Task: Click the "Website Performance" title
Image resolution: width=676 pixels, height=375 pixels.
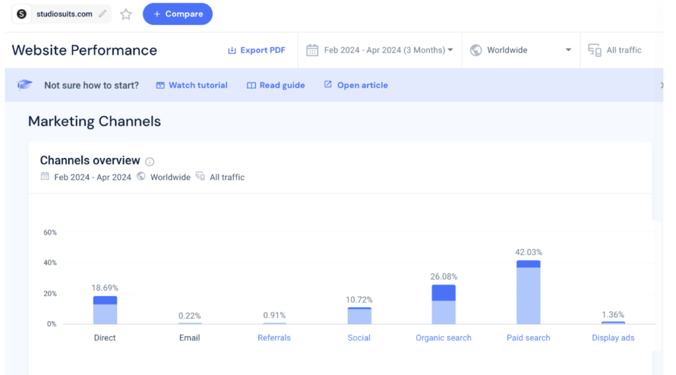Action: (84, 50)
